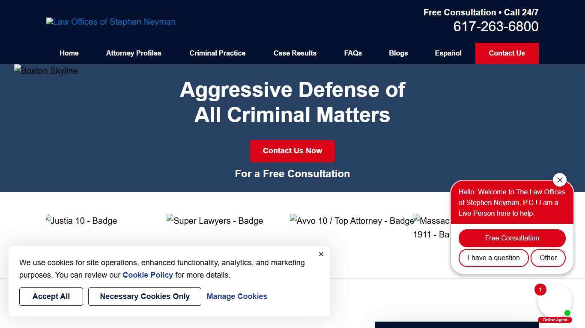585x328 pixels.
Task: Open the Blogs section
Action: pos(398,53)
